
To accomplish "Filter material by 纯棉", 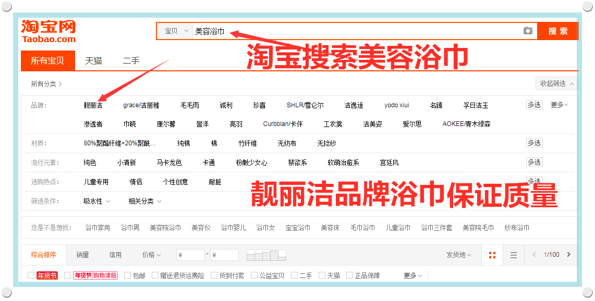I will coord(184,144).
